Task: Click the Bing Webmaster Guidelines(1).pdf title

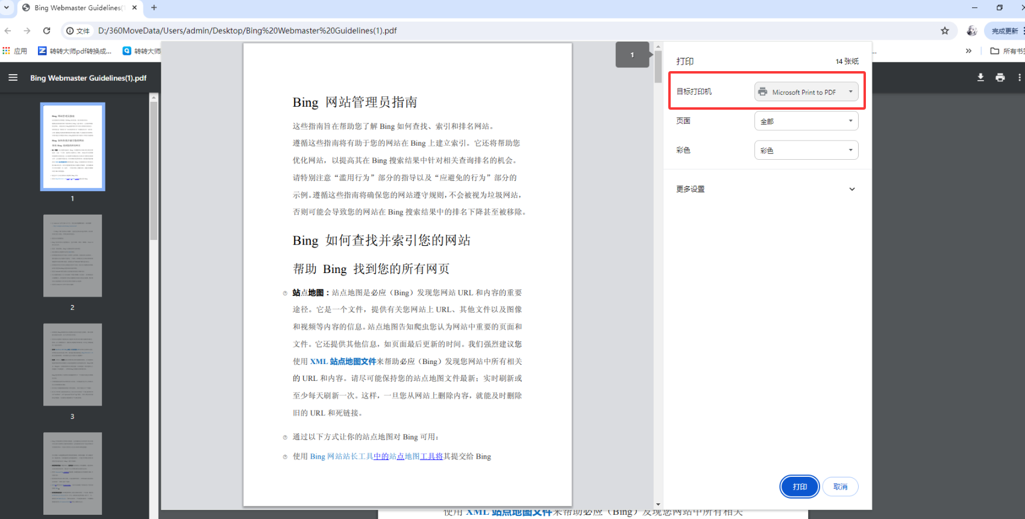Action: (89, 78)
